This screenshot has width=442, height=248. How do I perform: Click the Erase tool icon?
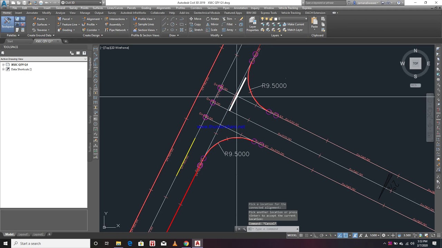pyautogui.click(x=241, y=19)
